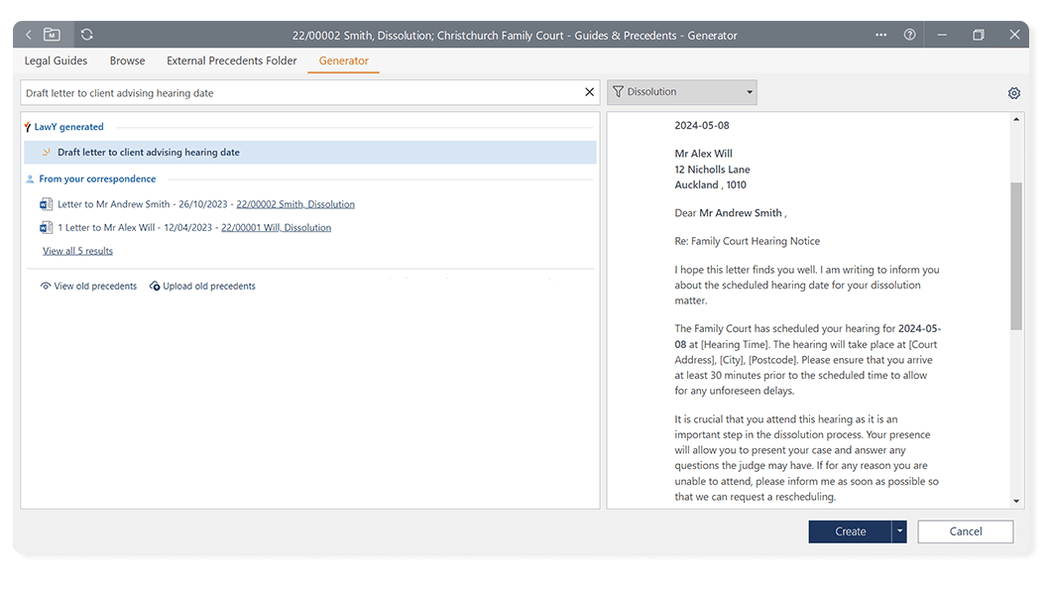Select Letter to Mr Andrew Smith - 26/10/2023

142,203
